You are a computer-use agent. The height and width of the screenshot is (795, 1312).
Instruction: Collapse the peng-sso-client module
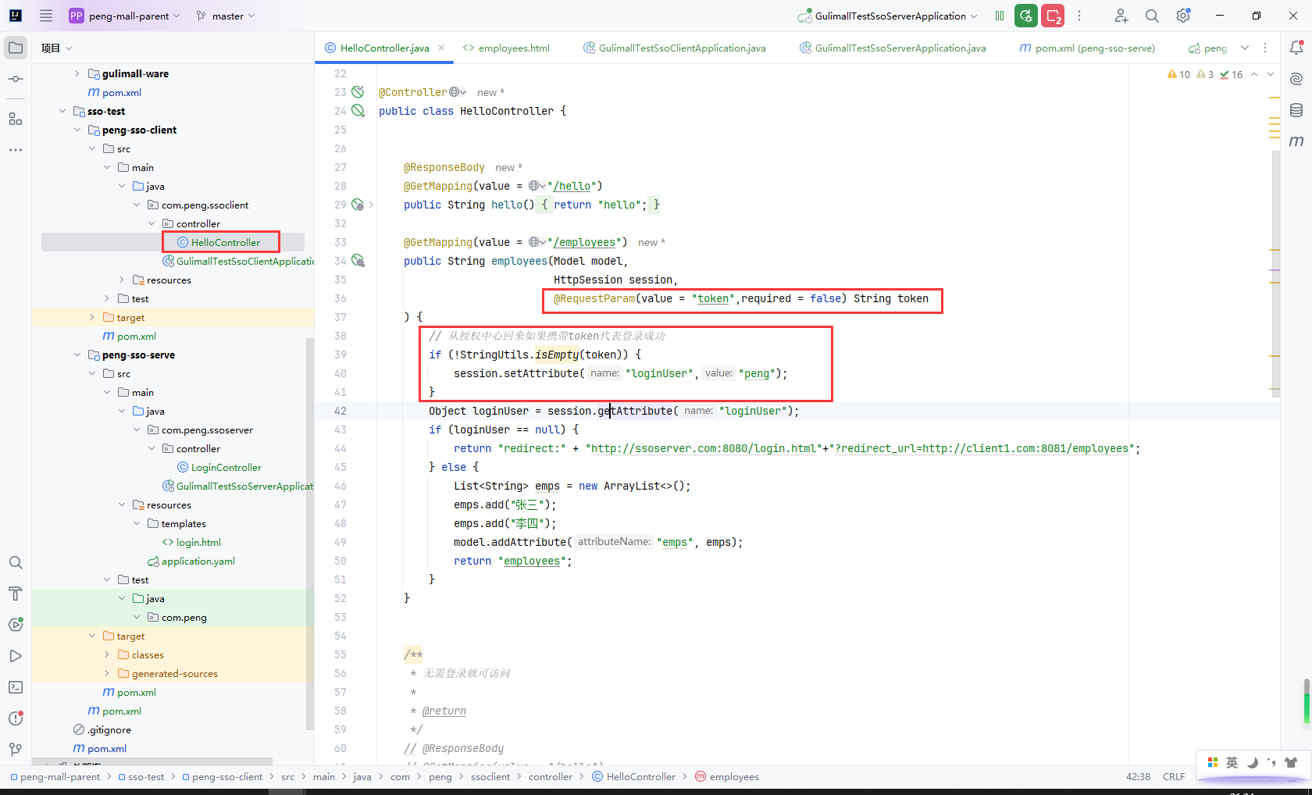(77, 130)
